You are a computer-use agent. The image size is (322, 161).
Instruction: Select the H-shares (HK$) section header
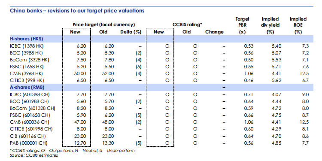click(x=27, y=39)
